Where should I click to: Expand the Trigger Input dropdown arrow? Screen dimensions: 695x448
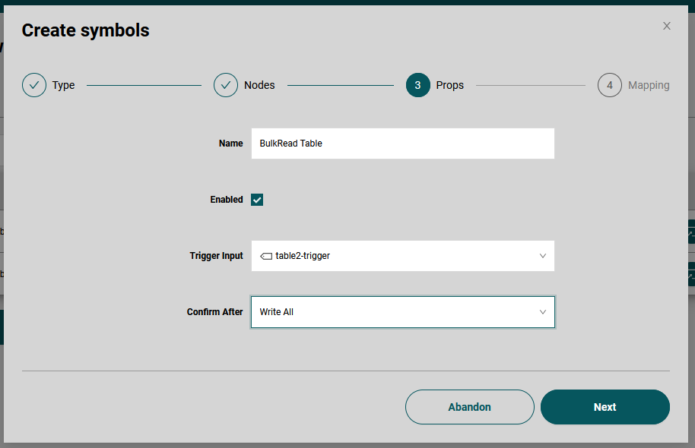click(x=543, y=256)
